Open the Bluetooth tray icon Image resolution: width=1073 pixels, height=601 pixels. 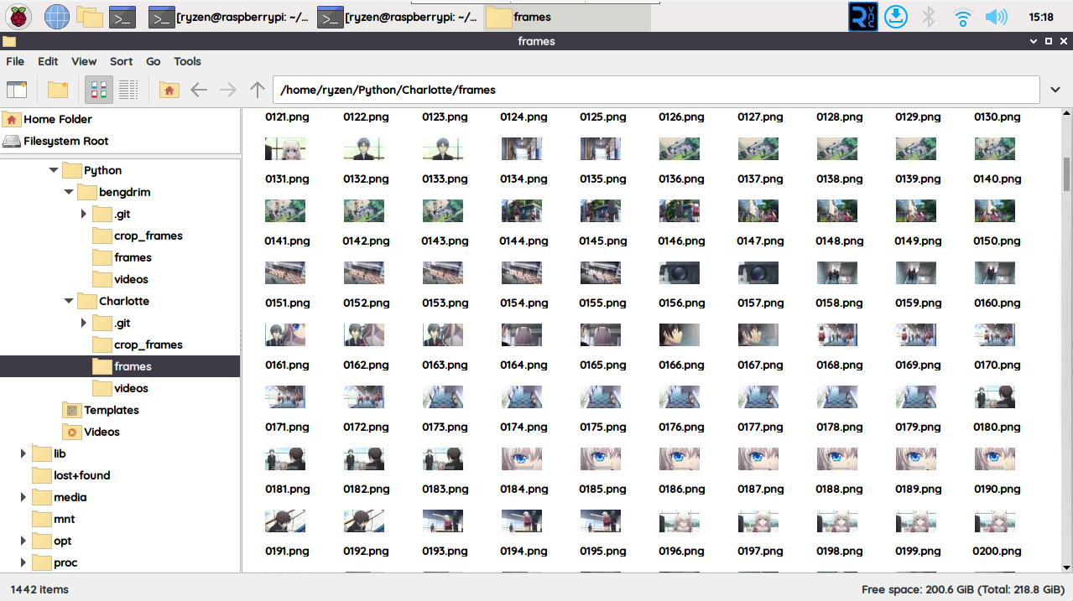coord(928,16)
